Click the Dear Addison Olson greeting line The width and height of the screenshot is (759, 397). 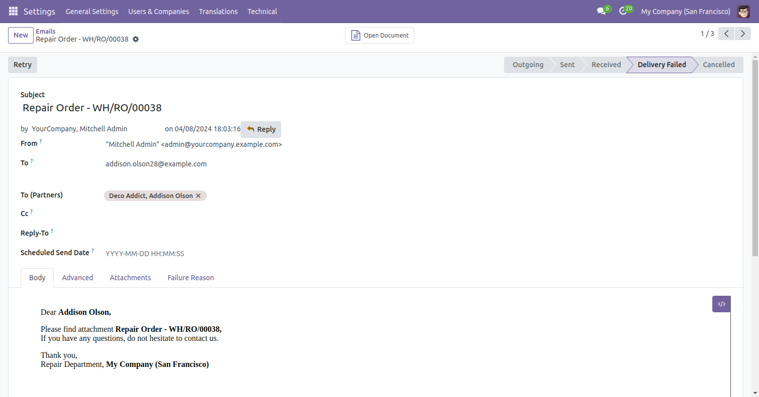pos(76,312)
